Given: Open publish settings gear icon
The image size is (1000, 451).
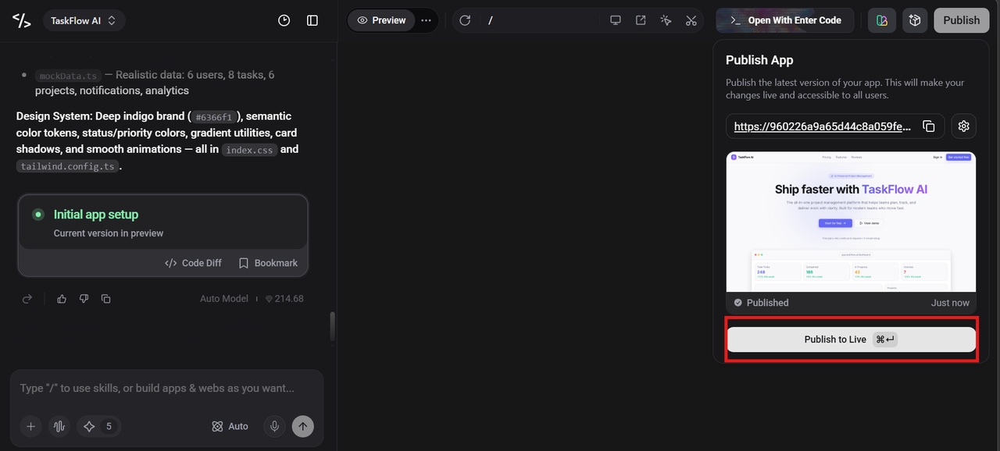Looking at the screenshot, I should [964, 126].
